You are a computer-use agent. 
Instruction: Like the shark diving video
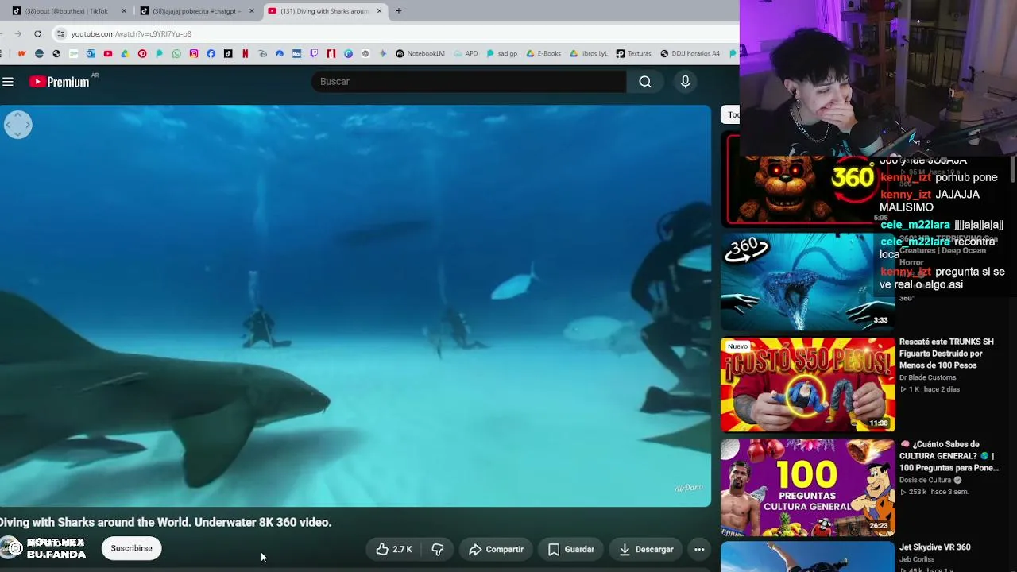click(395, 549)
